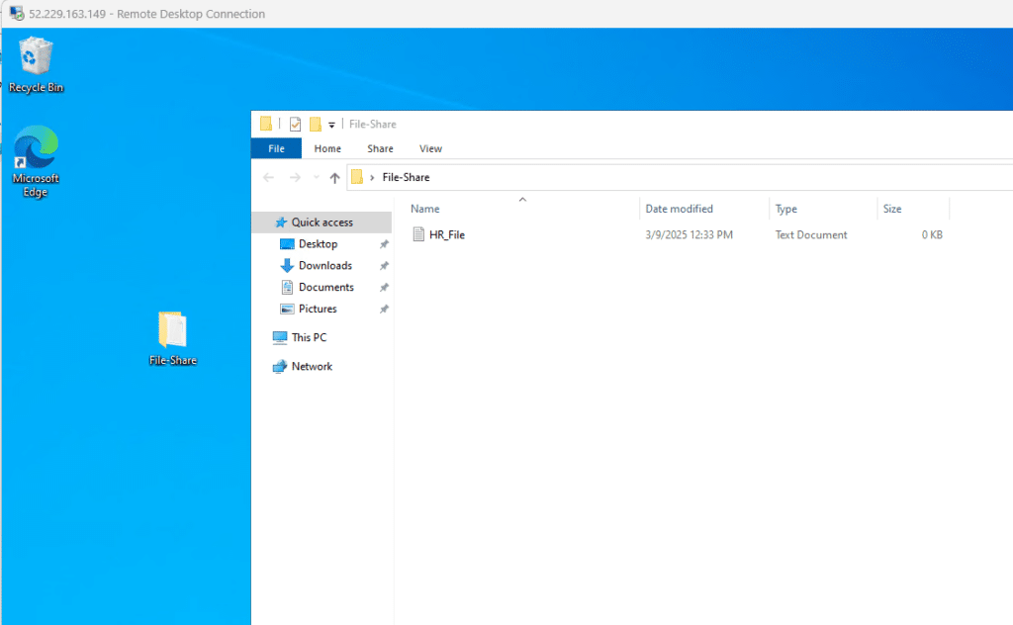Click the chevron before File-Share in address bar

(x=372, y=178)
